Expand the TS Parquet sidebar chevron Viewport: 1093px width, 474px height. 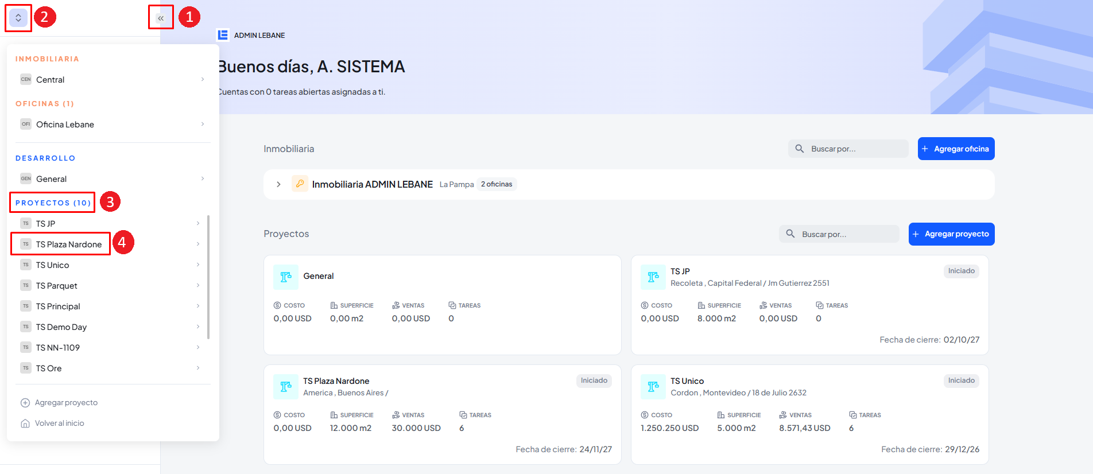point(198,285)
